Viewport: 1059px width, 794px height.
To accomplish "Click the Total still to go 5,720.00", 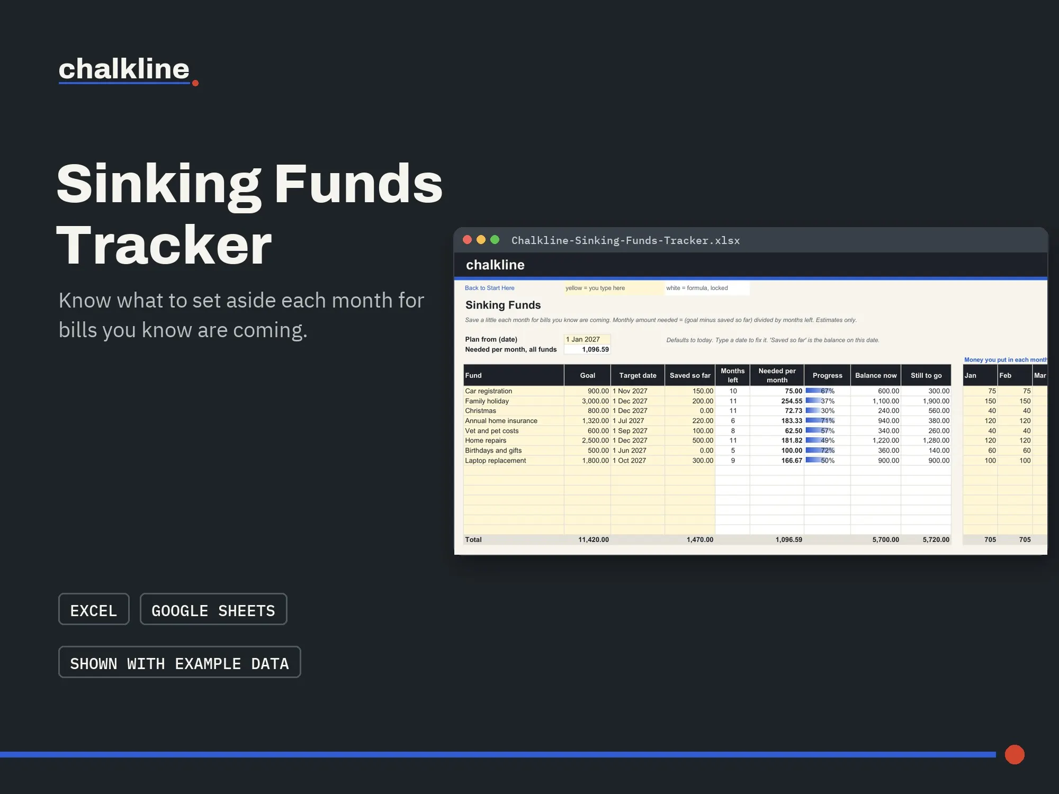I will (926, 540).
